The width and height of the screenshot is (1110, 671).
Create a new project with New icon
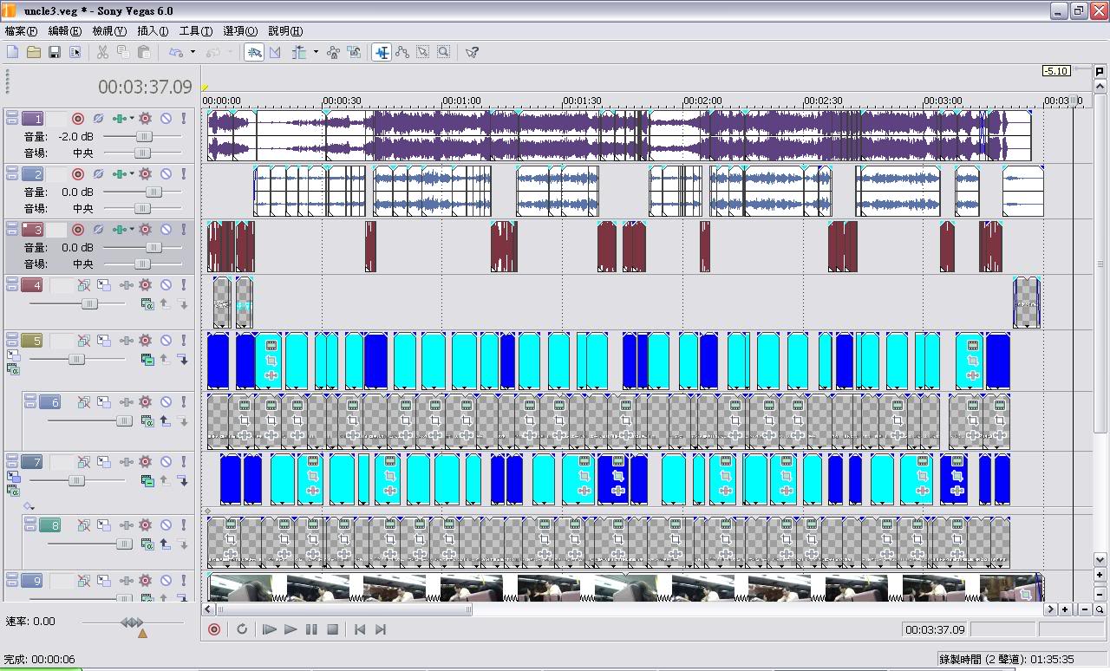click(13, 52)
